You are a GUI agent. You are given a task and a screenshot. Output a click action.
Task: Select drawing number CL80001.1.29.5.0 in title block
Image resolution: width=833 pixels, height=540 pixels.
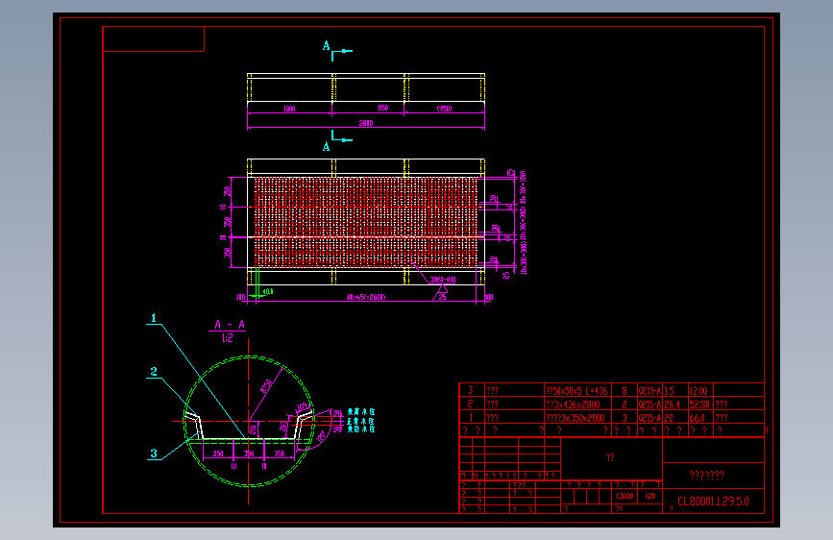coord(713,502)
